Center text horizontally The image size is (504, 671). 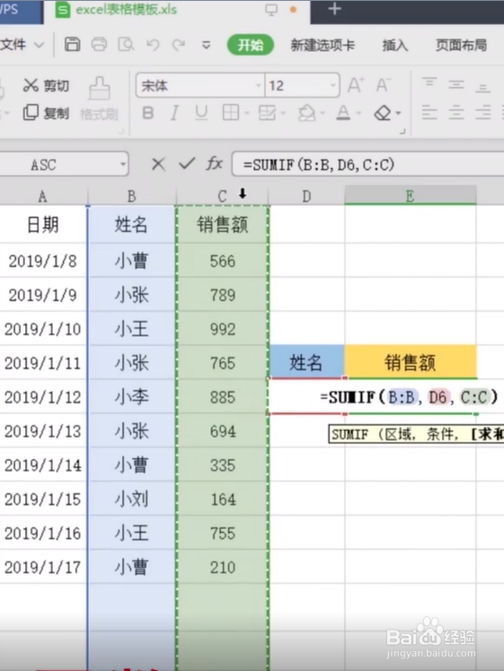tap(456, 112)
